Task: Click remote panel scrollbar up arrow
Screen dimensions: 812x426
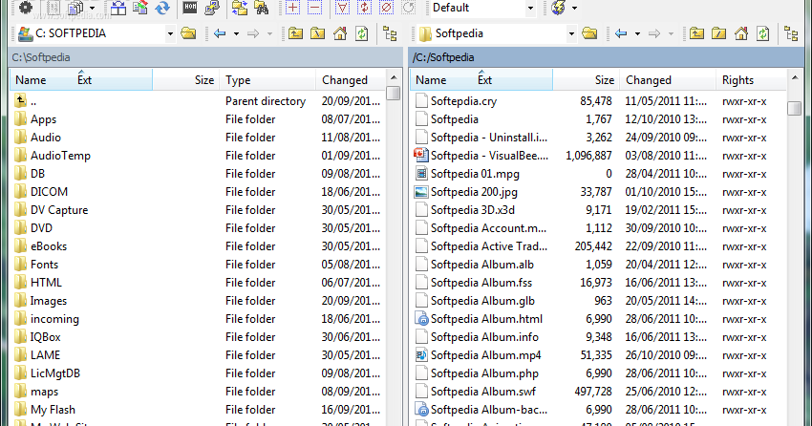Action: (x=795, y=77)
